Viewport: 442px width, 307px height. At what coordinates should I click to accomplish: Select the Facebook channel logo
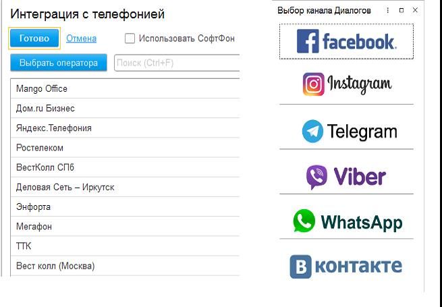(346, 41)
